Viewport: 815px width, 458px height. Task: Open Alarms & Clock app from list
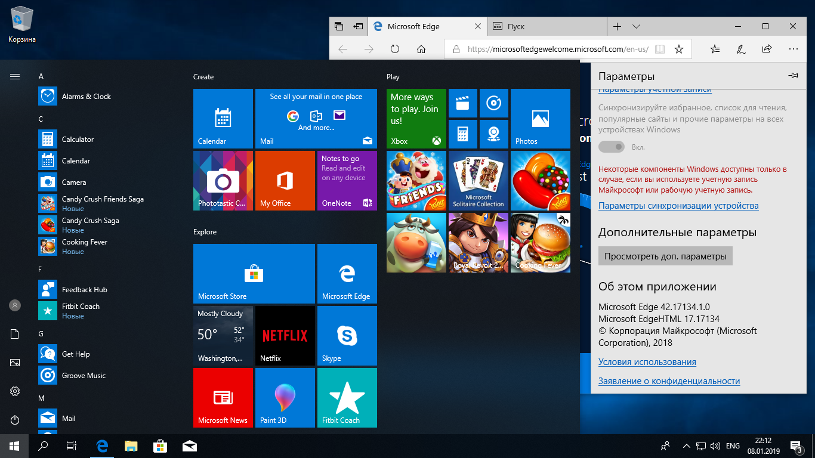click(107, 97)
